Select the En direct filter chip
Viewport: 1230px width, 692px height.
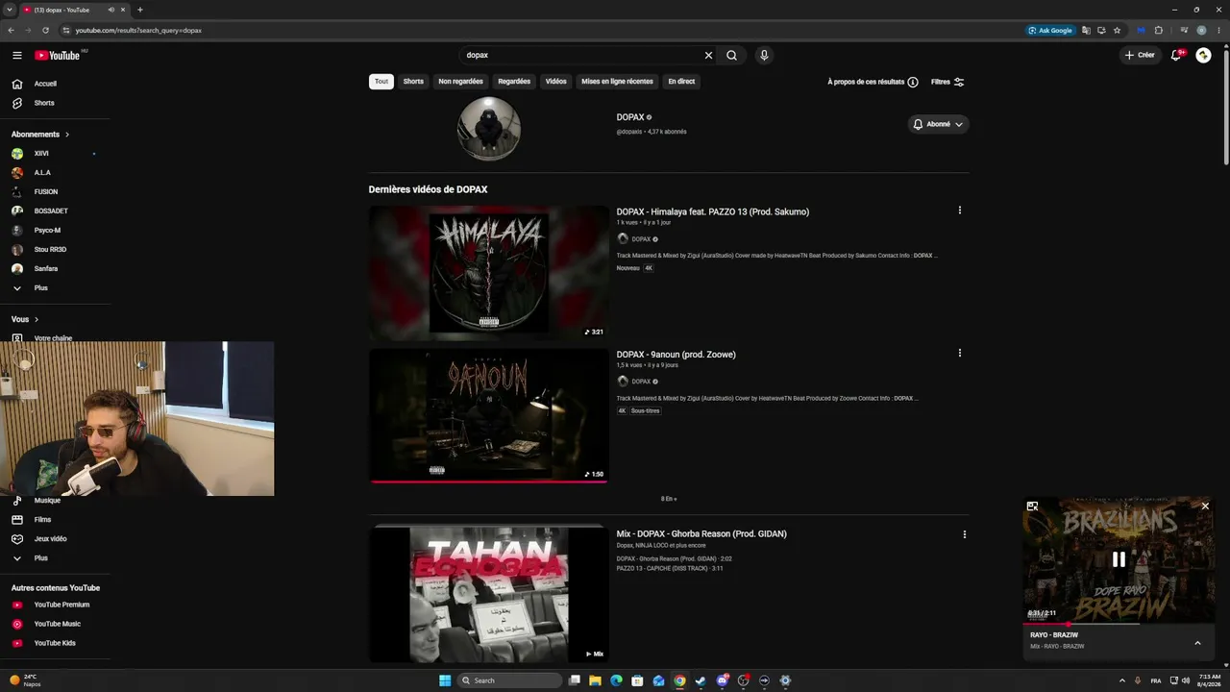(681, 82)
